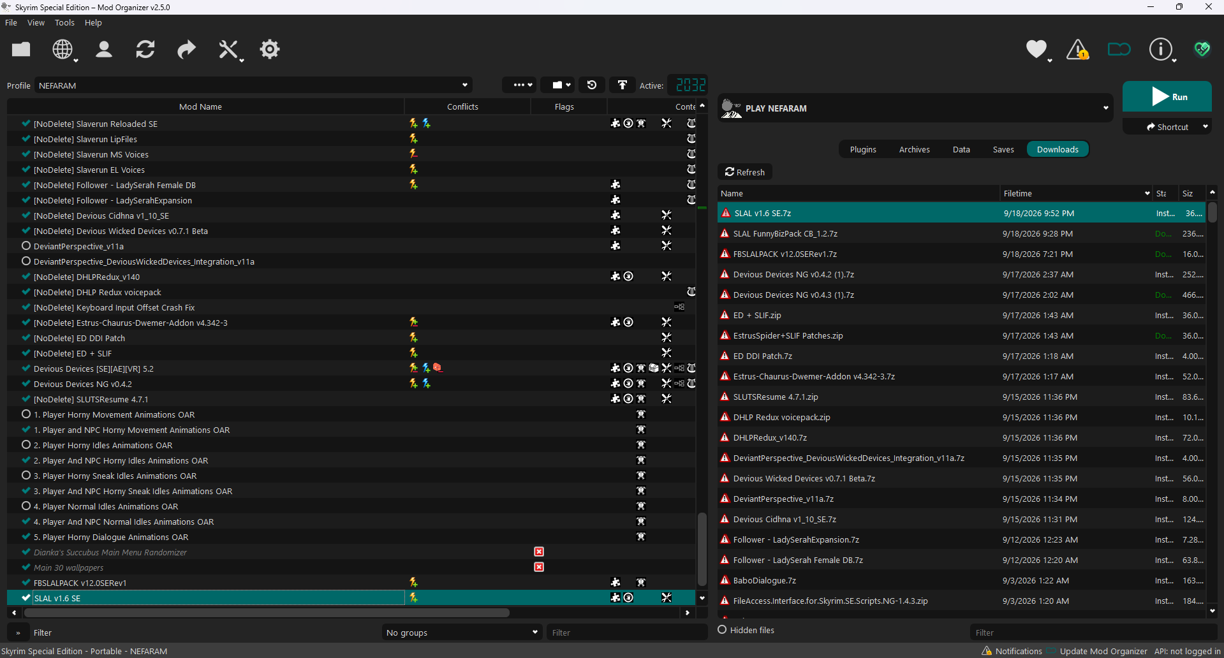Click the warning triangle toolbar icon

tap(1078, 49)
